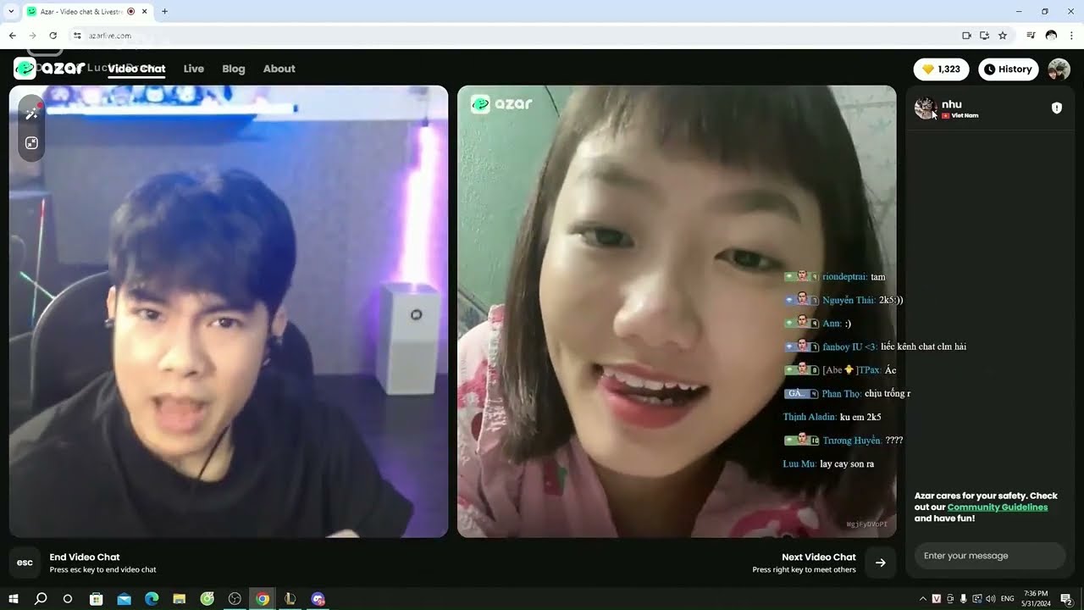Screen dimensions: 1084x610
Task: Click the esc End Video Chat button
Action: (x=25, y=563)
